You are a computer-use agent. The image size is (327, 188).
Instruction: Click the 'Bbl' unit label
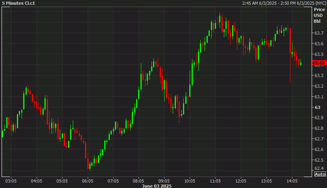[x=317, y=21]
